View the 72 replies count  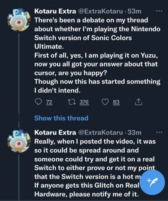tap(49, 102)
